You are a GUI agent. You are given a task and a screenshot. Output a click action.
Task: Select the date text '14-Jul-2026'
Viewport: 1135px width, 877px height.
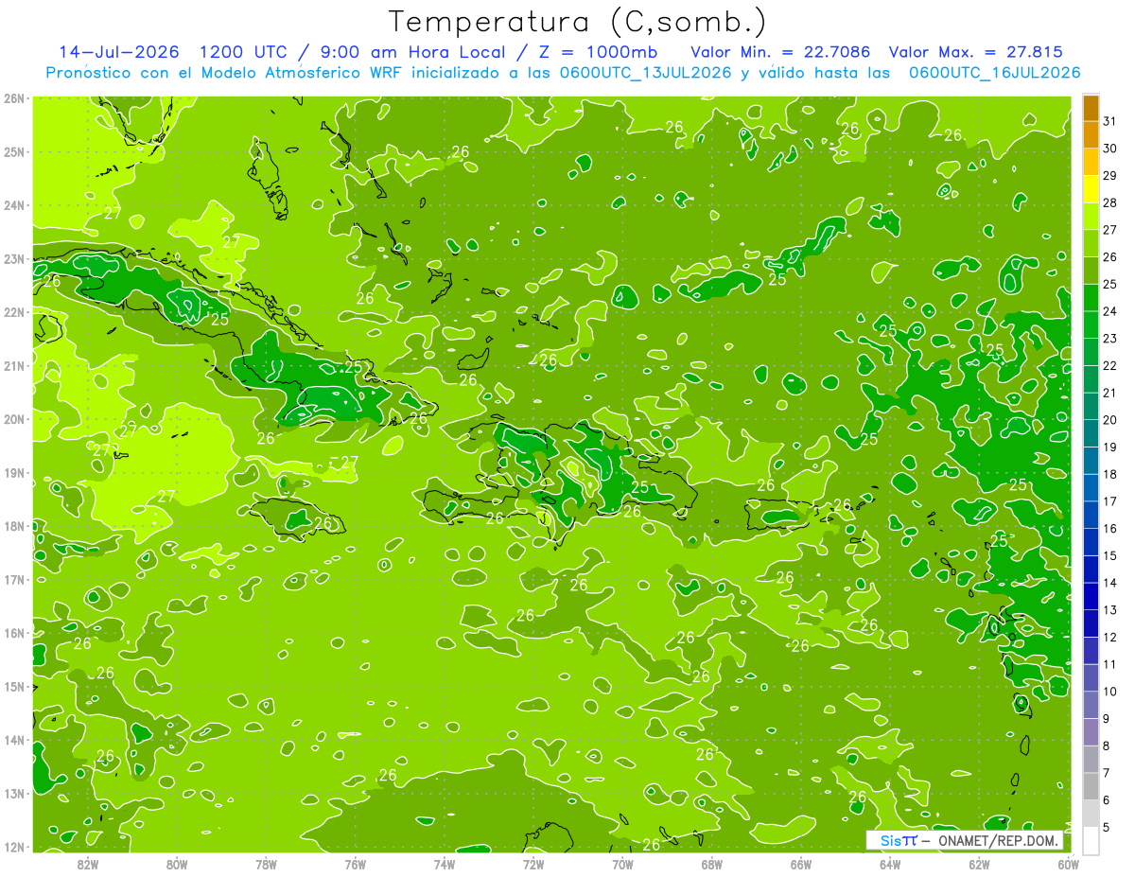tap(118, 52)
